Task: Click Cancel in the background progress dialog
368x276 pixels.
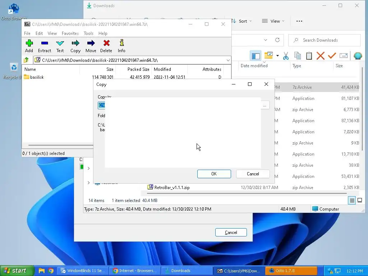Action: tap(231, 233)
